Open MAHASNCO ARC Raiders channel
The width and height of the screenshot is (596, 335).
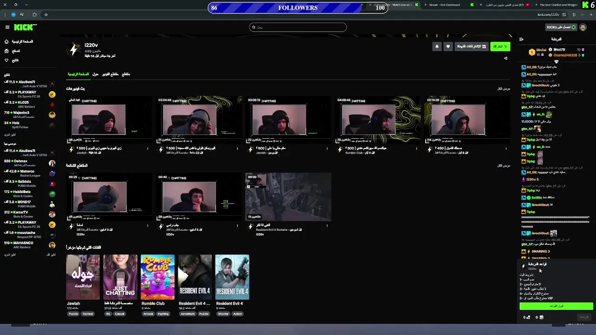click(29, 245)
